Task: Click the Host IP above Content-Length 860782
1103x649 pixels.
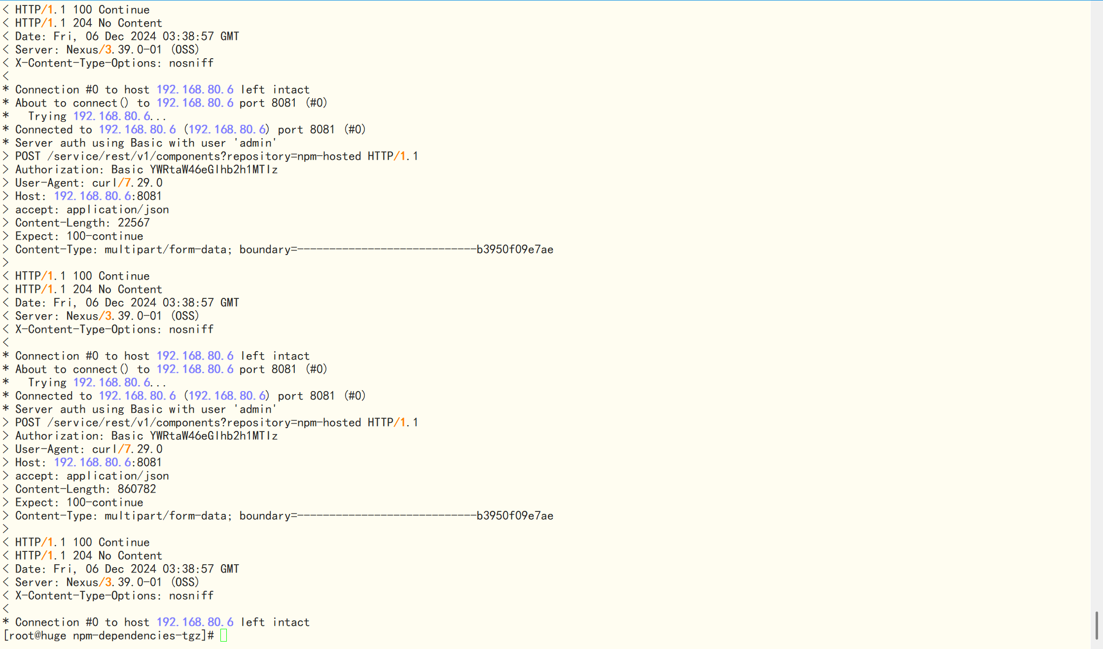Action: 92,463
